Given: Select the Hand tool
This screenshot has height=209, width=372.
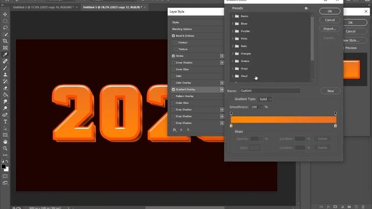Looking at the screenshot, I should [5, 142].
